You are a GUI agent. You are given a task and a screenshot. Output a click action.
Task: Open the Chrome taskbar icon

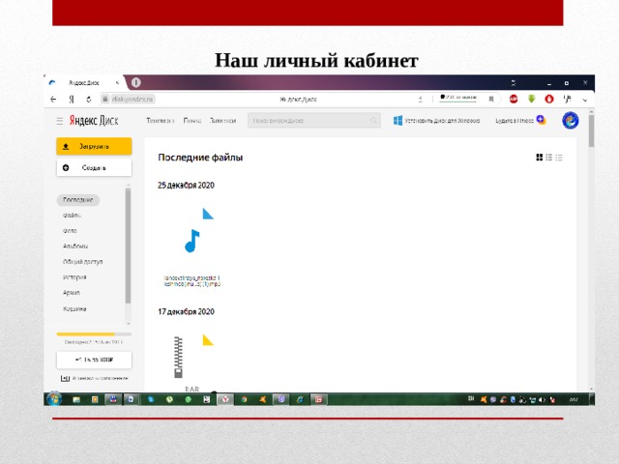[x=244, y=399]
